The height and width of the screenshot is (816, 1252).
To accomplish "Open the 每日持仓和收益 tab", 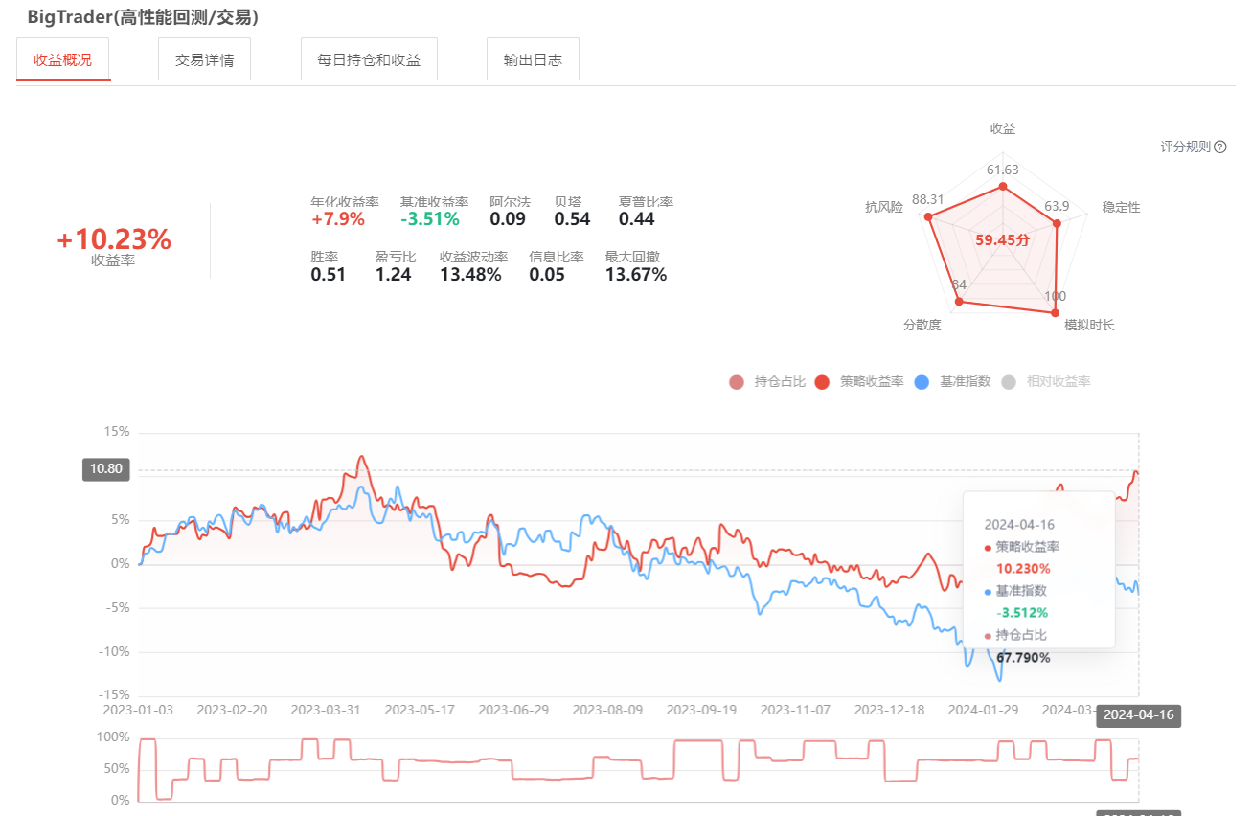I will (369, 59).
